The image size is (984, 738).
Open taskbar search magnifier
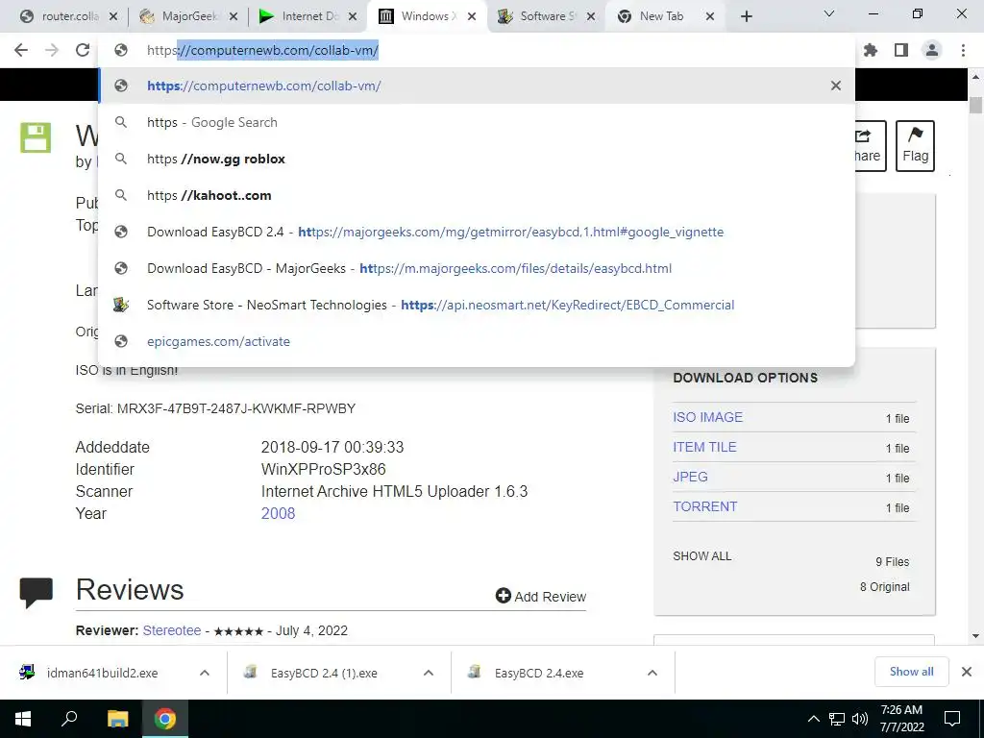tap(69, 719)
